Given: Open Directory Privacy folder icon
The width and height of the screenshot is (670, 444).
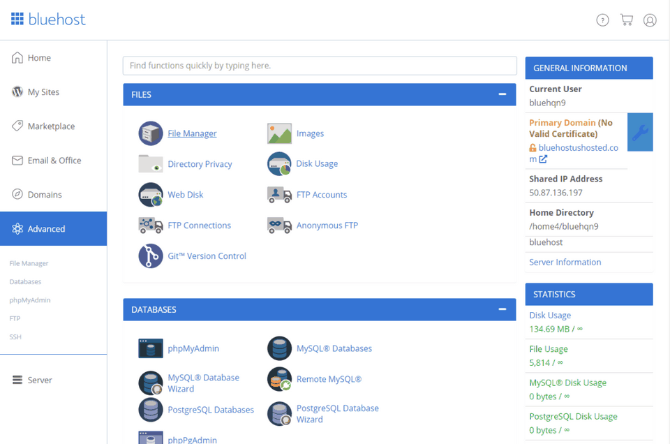Looking at the screenshot, I should 151,163.
